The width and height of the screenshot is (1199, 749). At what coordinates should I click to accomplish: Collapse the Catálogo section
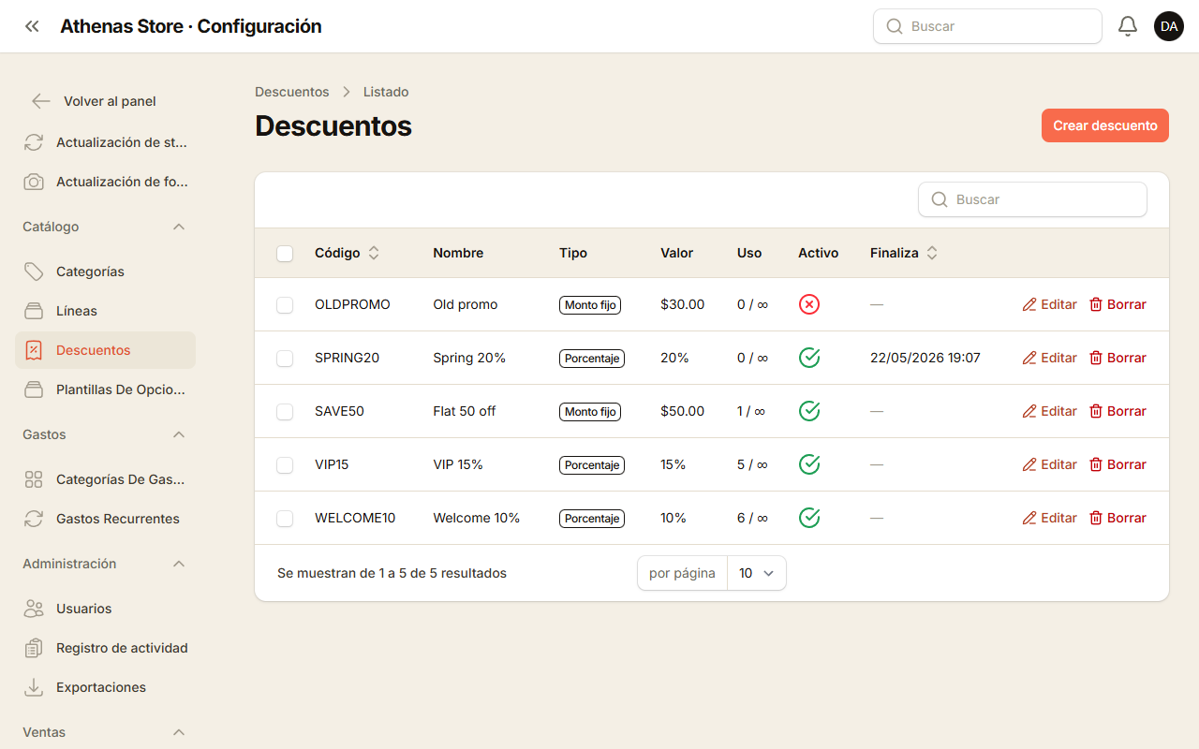179,227
